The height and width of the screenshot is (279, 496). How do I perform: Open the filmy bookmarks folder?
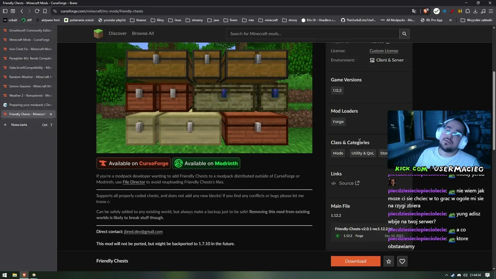tap(157, 20)
